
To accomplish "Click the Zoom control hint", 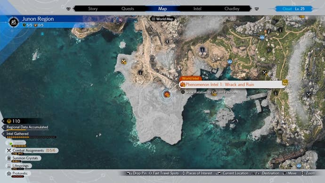I will [308, 173].
